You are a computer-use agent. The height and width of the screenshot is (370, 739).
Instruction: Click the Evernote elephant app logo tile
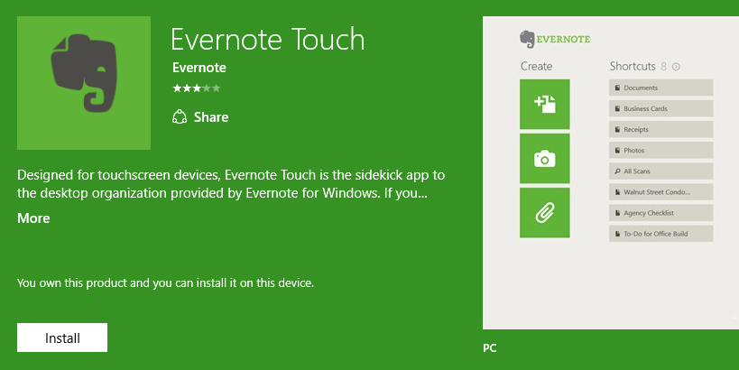click(x=84, y=83)
